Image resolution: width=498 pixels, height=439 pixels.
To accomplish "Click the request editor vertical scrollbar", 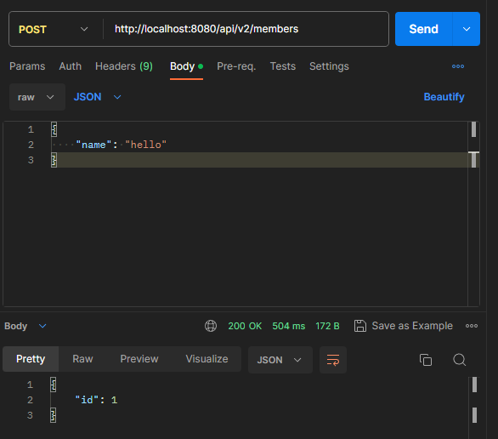I will click(x=473, y=213).
